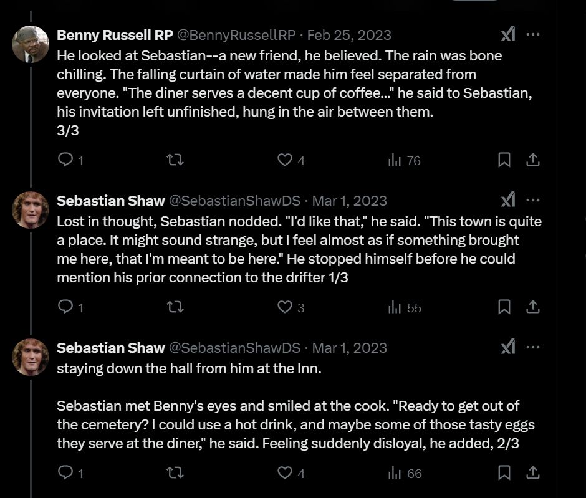Like Sebastian Shaw's tweet with 3 likes
Viewport: 586px width, 498px height.
(285, 307)
